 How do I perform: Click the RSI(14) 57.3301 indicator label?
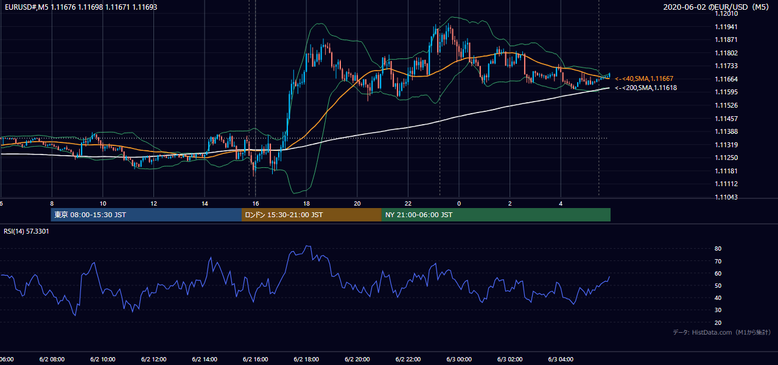(x=26, y=231)
